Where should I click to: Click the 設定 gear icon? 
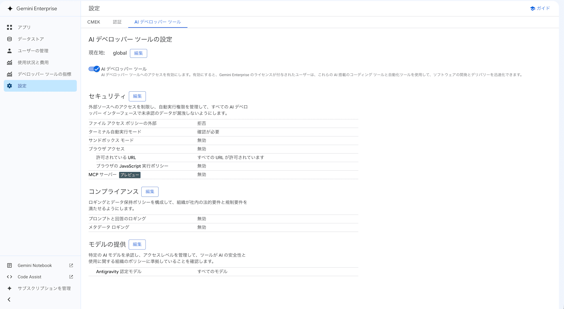pos(10,86)
